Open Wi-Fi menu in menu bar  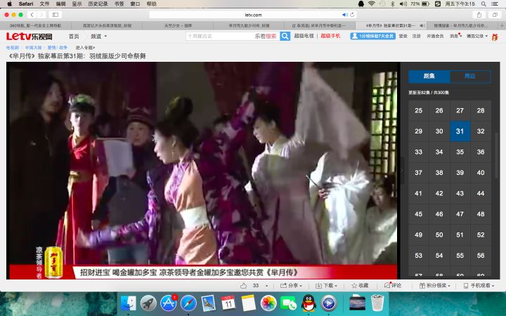[372, 4]
